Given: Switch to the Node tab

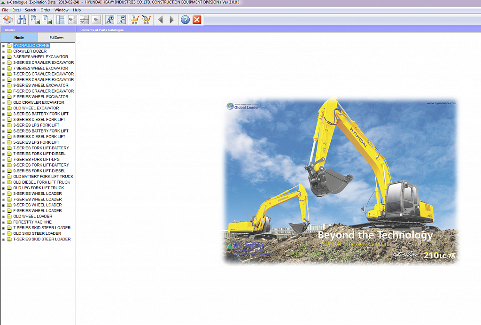Looking at the screenshot, I should (19, 38).
